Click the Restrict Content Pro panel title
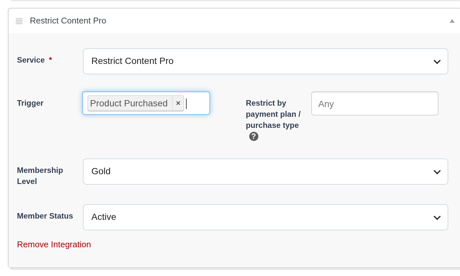Image resolution: width=460 pixels, height=276 pixels. (x=68, y=21)
